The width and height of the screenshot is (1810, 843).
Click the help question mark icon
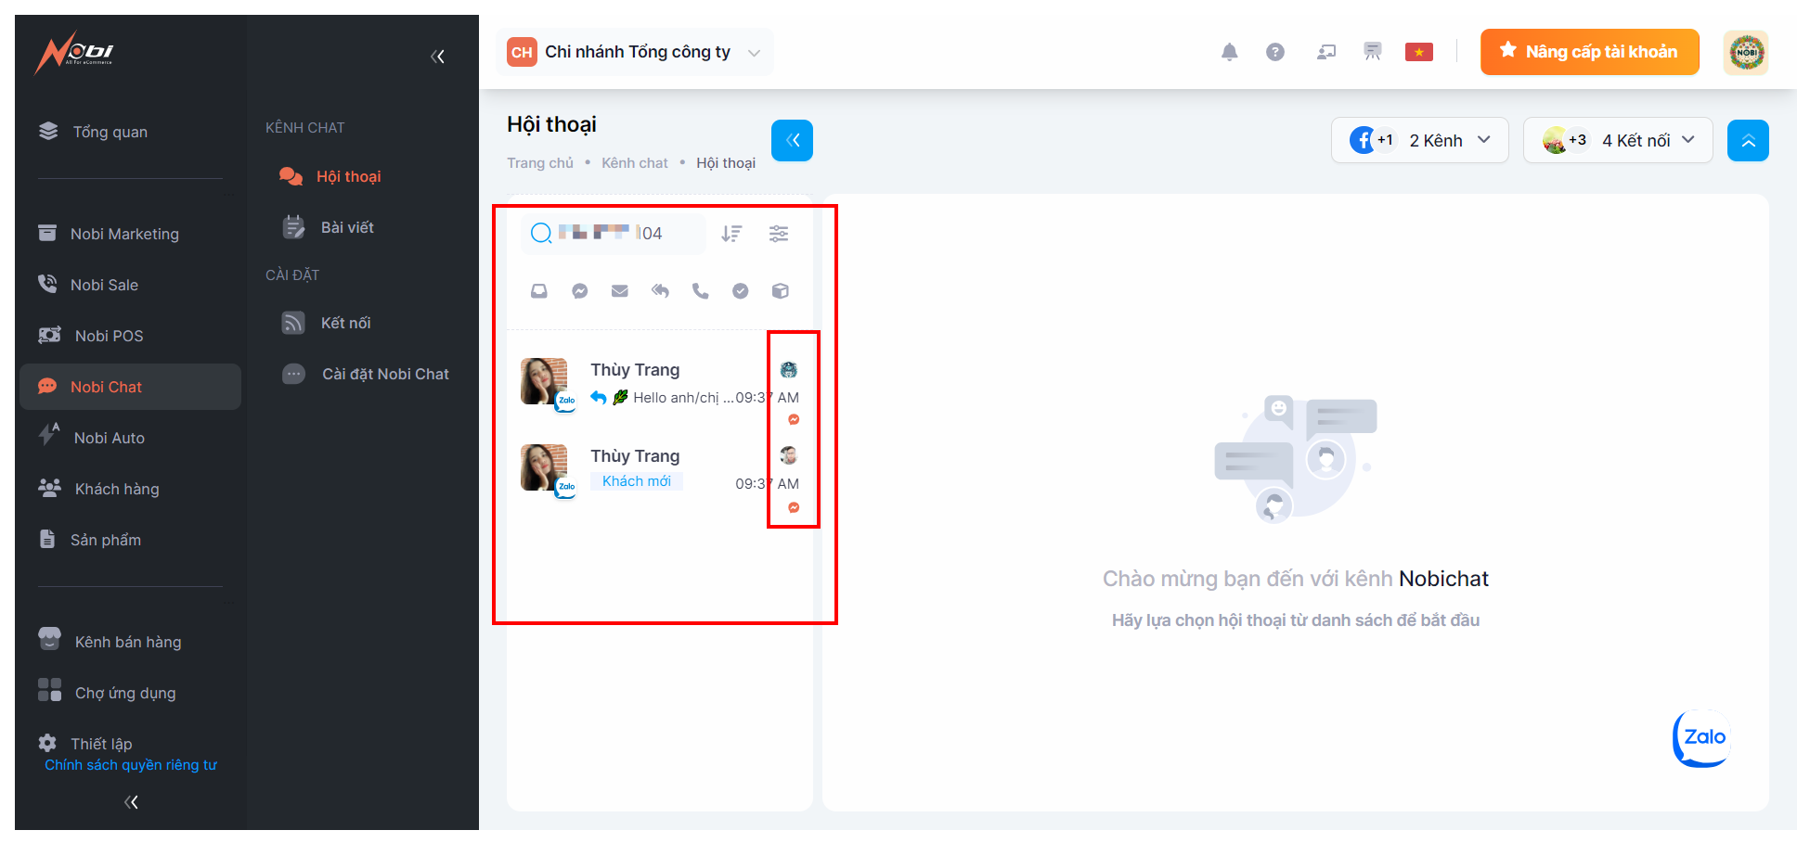click(x=1275, y=52)
